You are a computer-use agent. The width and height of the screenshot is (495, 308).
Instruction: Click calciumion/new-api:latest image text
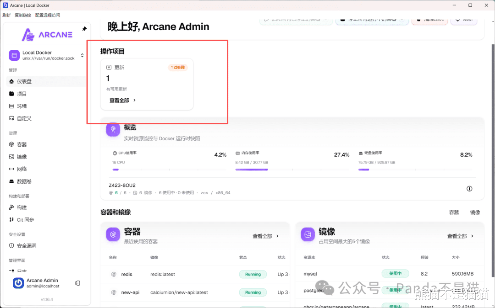click(x=179, y=292)
